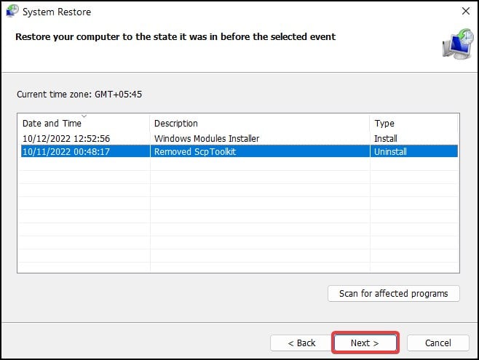Click the Back button
The image size is (479, 360).
(x=301, y=343)
